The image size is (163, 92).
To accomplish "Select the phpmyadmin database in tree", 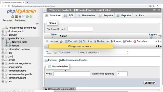I will click(15, 67).
